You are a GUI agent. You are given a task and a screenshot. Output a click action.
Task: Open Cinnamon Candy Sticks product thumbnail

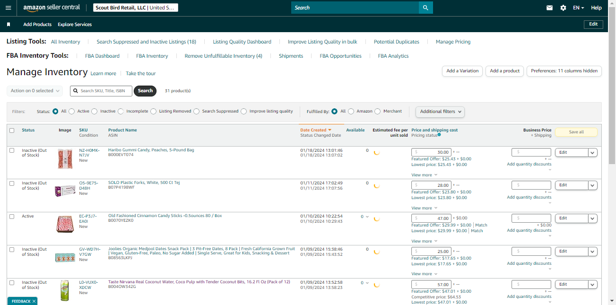coord(65,224)
